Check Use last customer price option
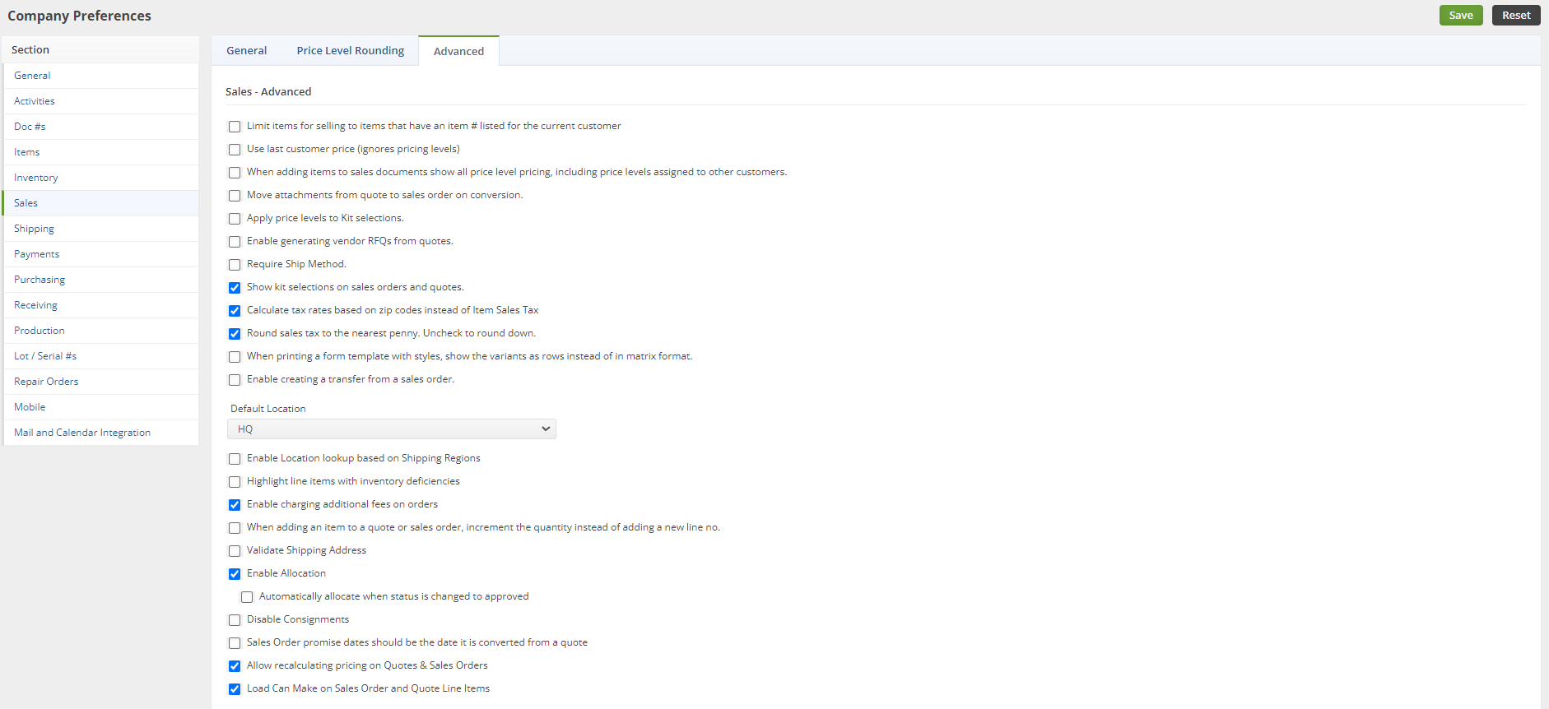This screenshot has width=1549, height=709. [x=235, y=150]
